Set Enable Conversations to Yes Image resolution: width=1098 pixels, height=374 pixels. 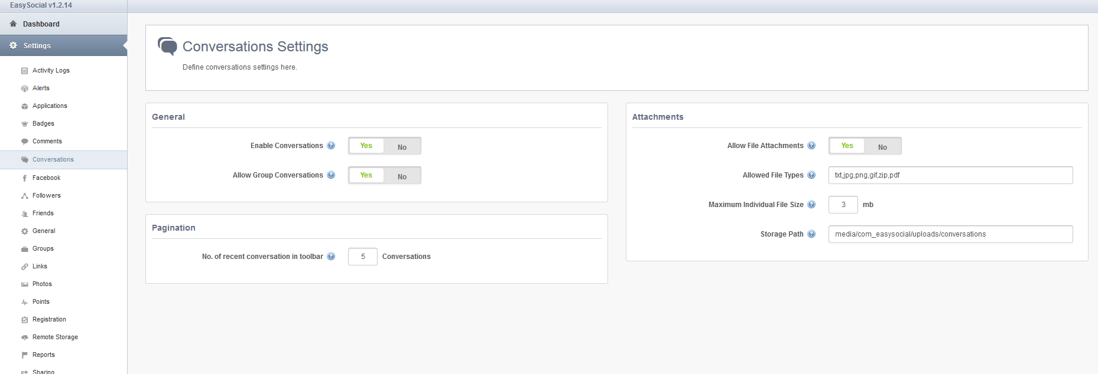tap(366, 146)
